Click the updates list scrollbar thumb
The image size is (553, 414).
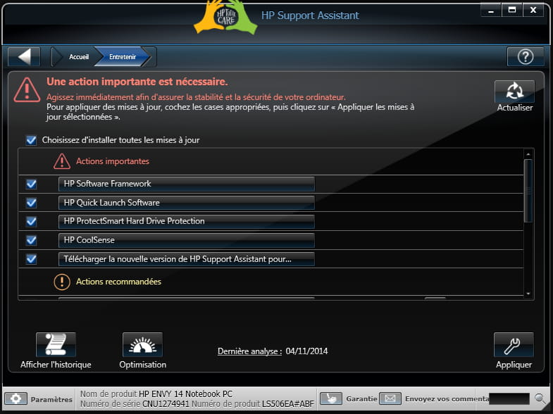pyautogui.click(x=528, y=191)
